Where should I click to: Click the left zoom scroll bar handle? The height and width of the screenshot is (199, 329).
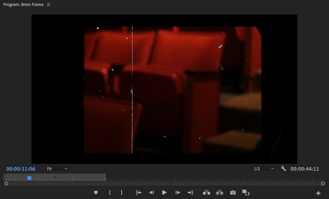pos(6,183)
